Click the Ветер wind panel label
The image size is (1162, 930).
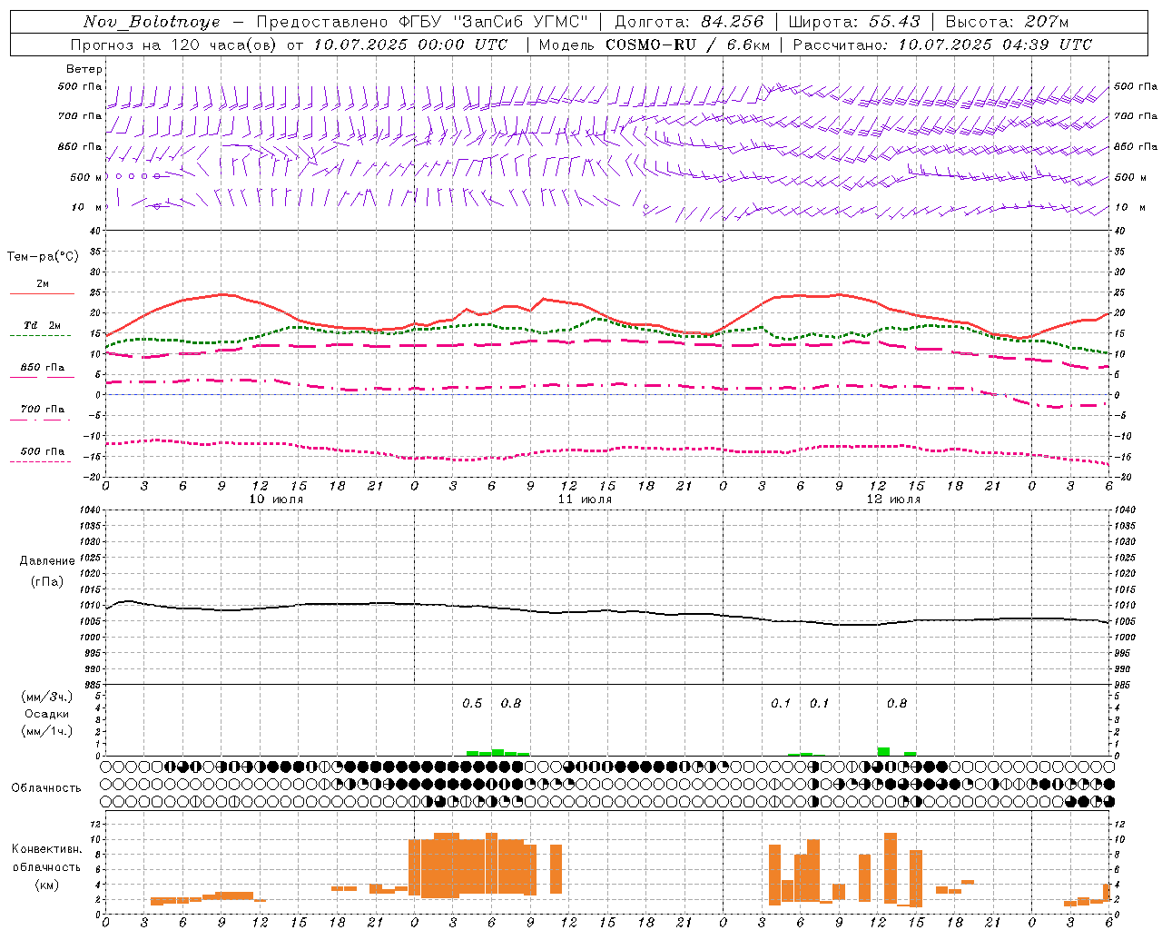(84, 69)
